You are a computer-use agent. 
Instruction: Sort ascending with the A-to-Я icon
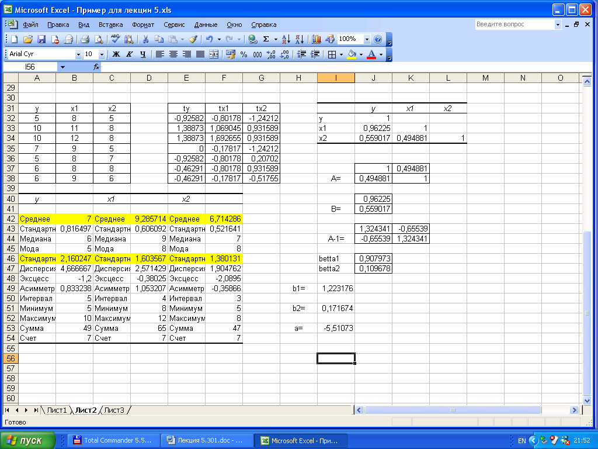(x=286, y=39)
